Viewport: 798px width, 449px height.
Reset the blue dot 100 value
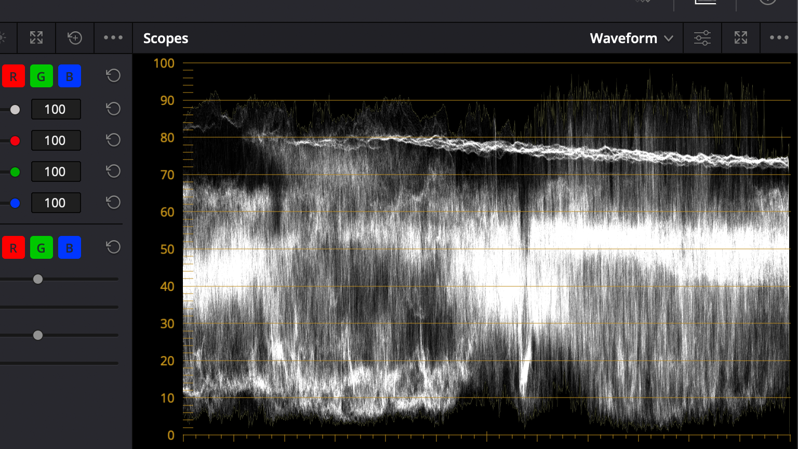tap(113, 203)
